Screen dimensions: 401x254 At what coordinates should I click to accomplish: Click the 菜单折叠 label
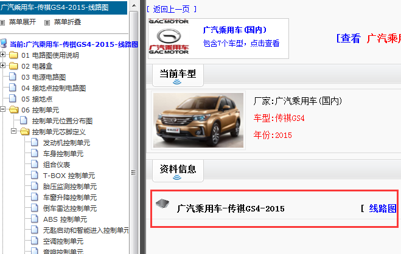click(x=68, y=22)
